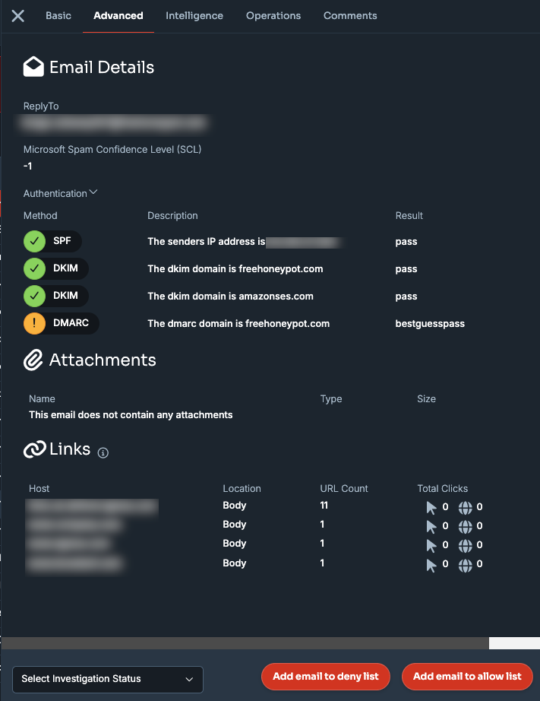Click the Links chain icon
Screen dimensions: 540x701
pos(34,449)
